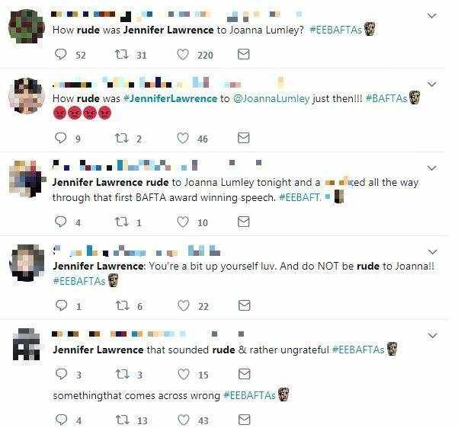Retweet the tweet with 13 retweets
The height and width of the screenshot is (428, 458).
122,420
